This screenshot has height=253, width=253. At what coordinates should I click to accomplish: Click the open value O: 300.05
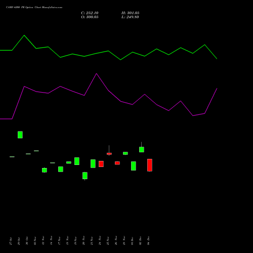[90, 17]
